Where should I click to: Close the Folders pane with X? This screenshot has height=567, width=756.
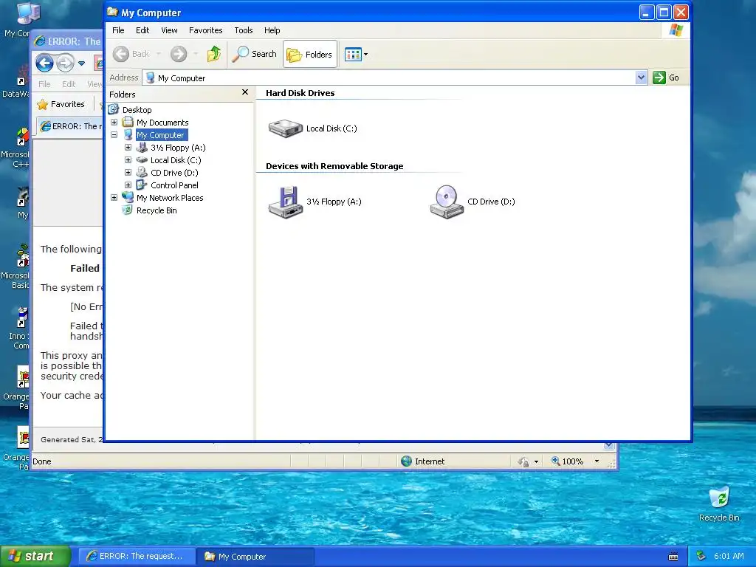245,92
